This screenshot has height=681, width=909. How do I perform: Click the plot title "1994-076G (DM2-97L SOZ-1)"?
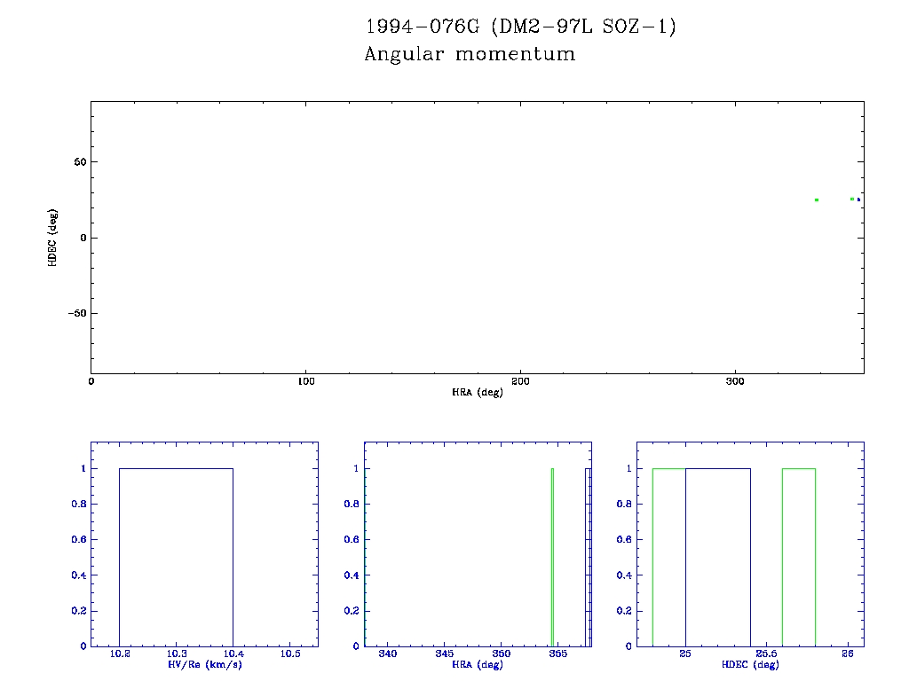520,27
